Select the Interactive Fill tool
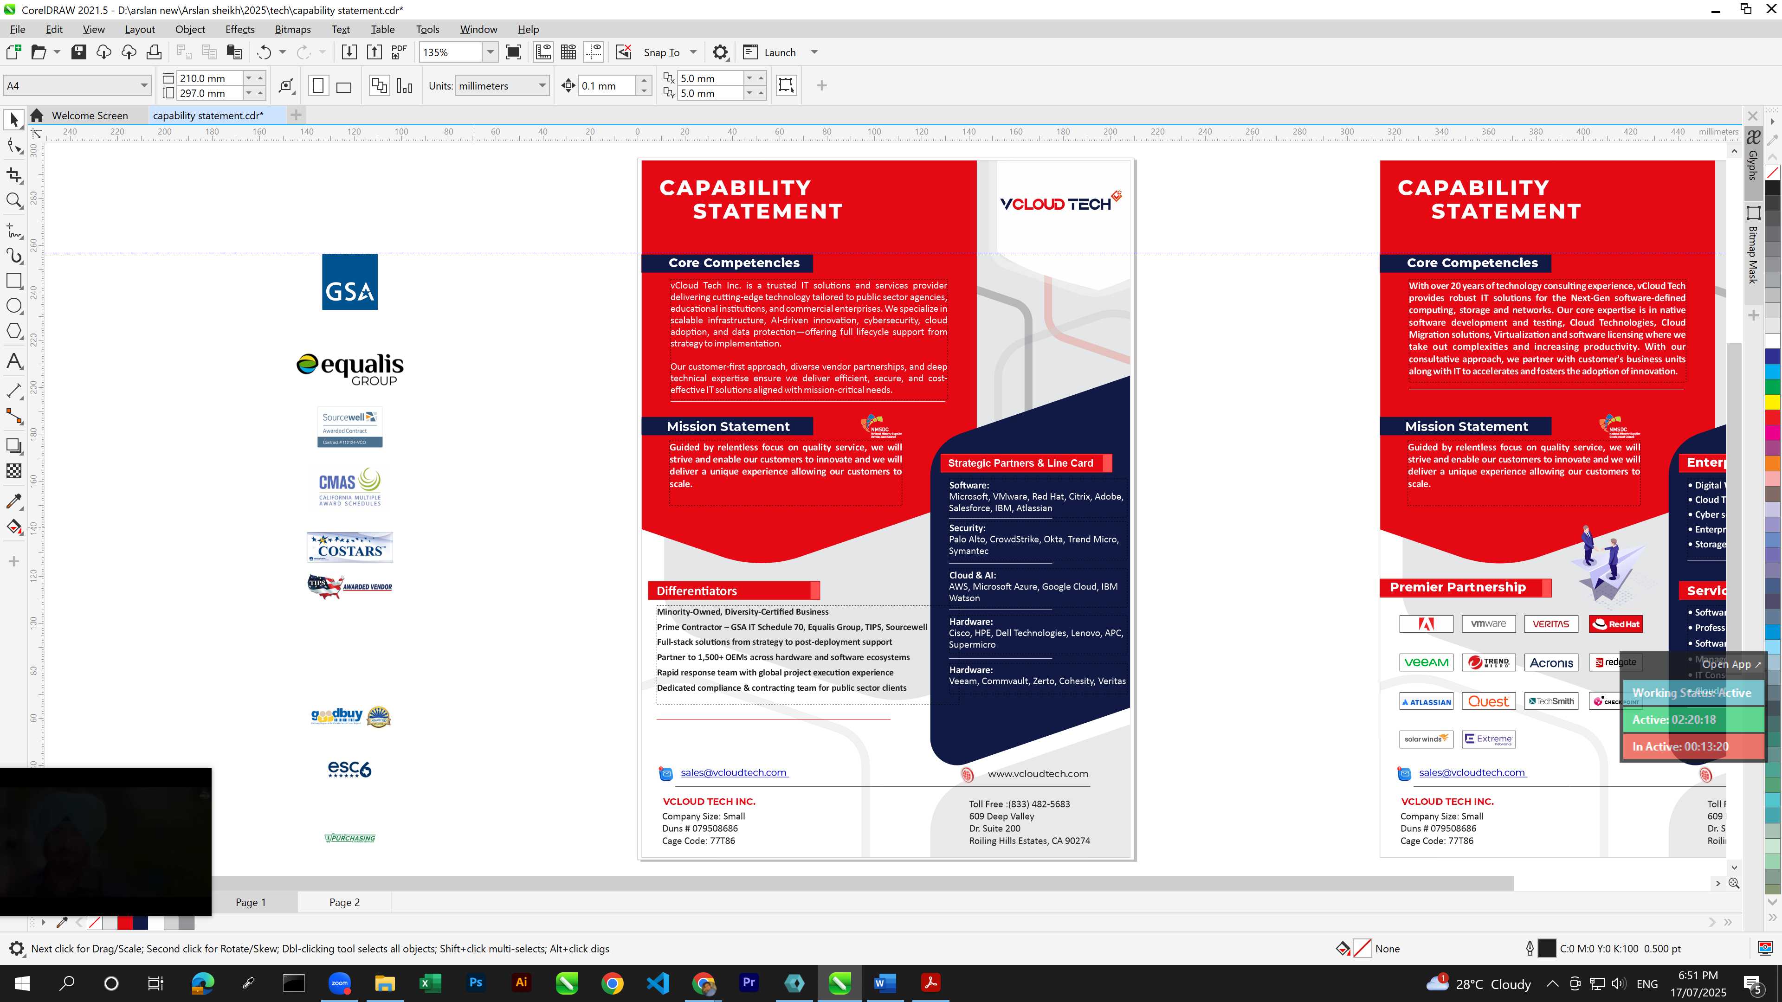 (14, 527)
